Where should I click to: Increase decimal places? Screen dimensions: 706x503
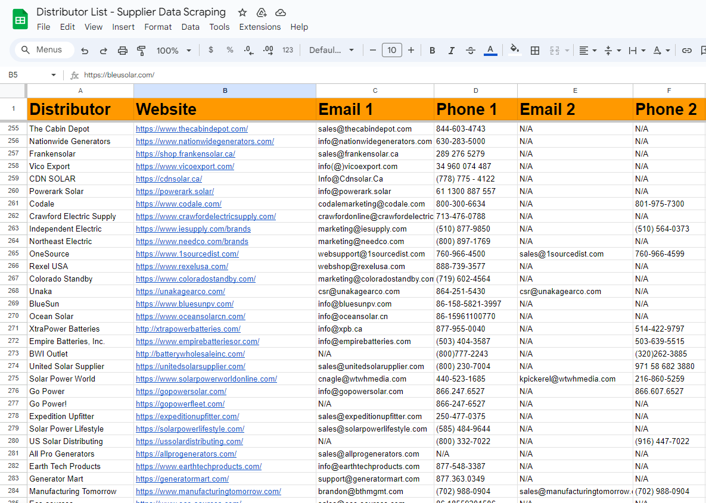tap(268, 50)
